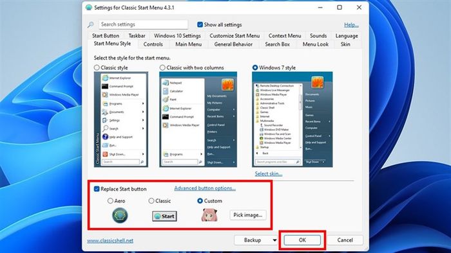Click the magnifier icon beside Search settings
The height and width of the screenshot is (253, 451).
pyautogui.click(x=91, y=24)
